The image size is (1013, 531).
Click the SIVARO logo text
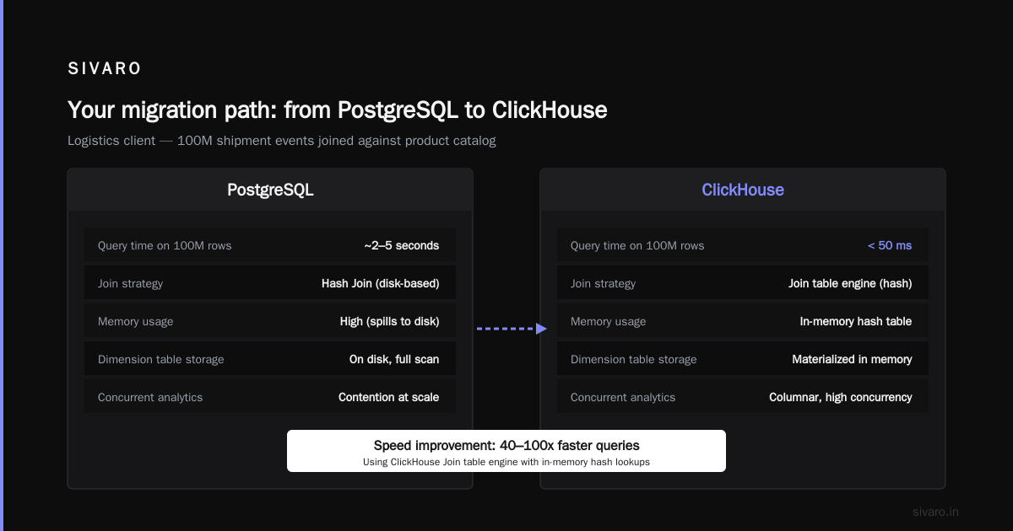(x=105, y=69)
